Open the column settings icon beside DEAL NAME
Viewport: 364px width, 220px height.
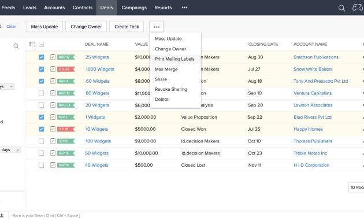pyautogui.click(x=32, y=44)
